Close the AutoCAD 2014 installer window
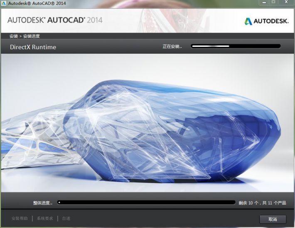The height and width of the screenshot is (228, 295). tap(286, 2)
